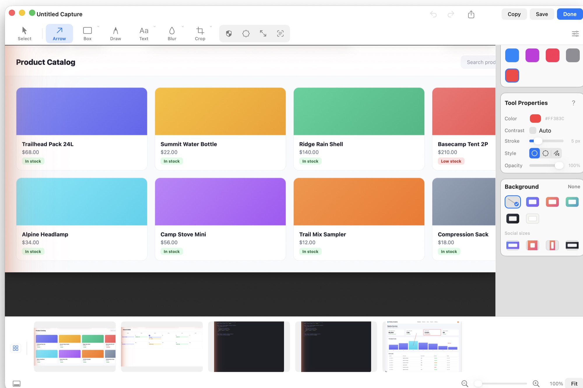
Task: Zoom out with the minus magnifier
Action: coord(465,384)
